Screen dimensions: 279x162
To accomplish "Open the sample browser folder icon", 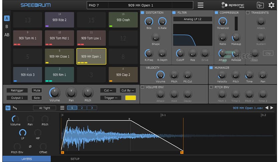I will point(260,5).
